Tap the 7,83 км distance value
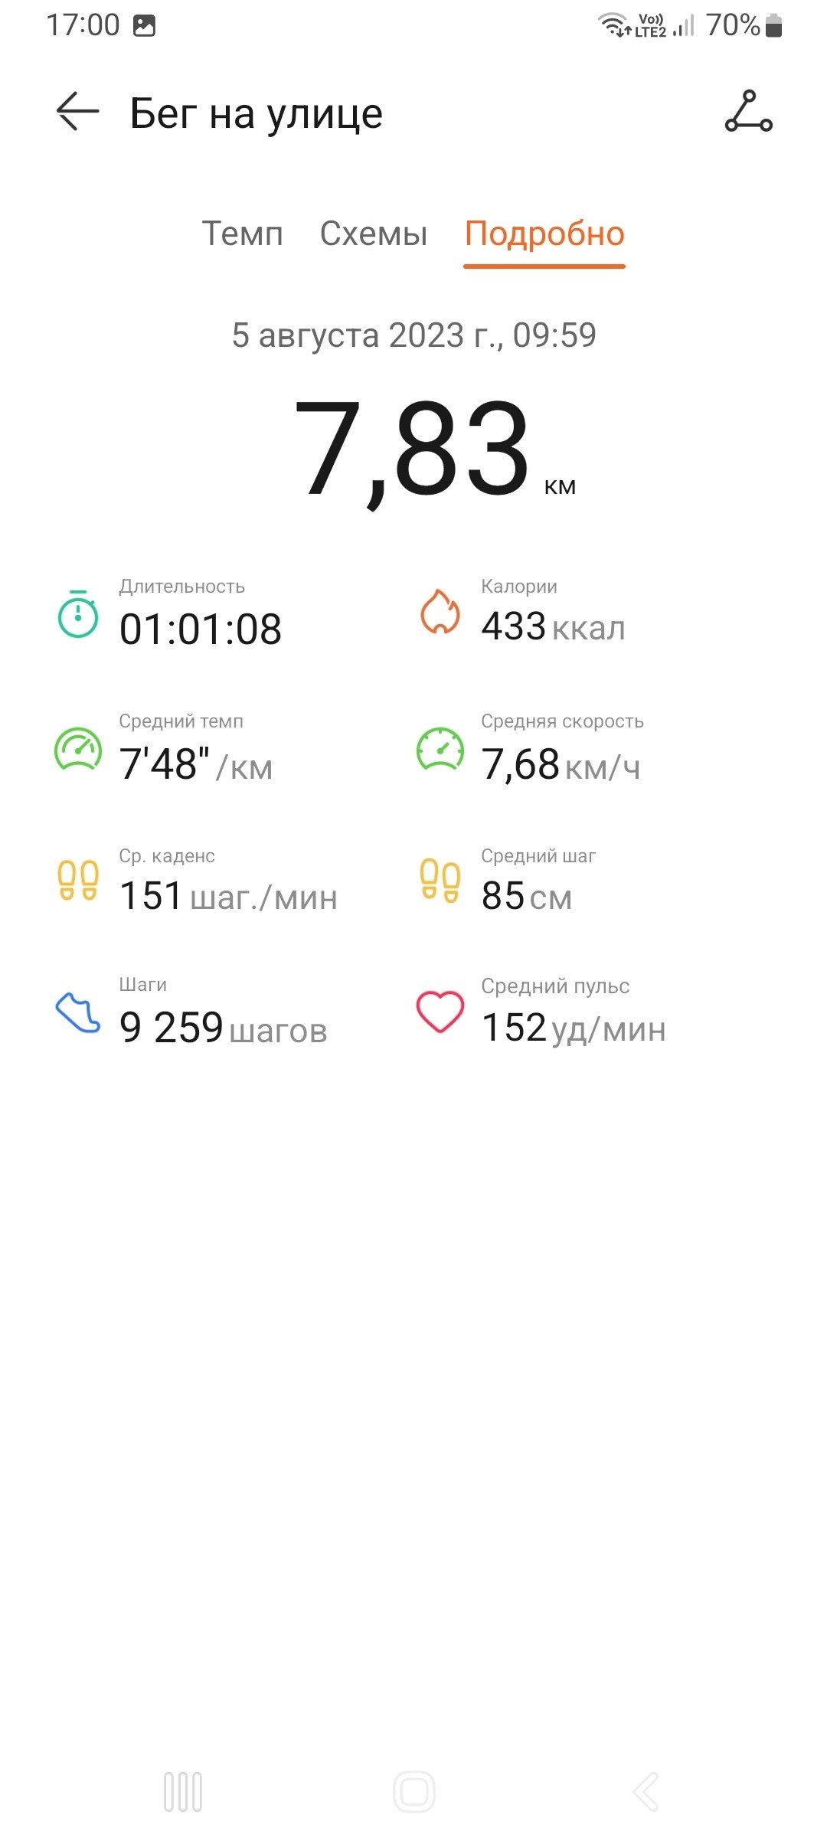827x1844 pixels. (x=434, y=452)
